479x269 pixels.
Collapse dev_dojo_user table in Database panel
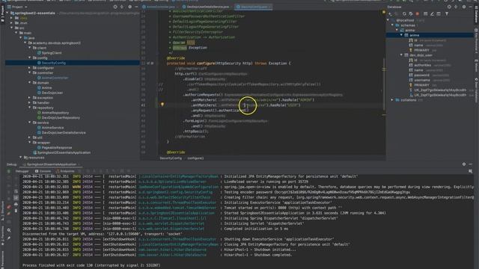(x=401, y=55)
